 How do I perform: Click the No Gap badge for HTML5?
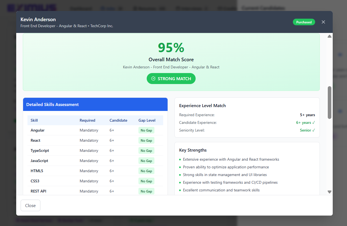tap(146, 171)
